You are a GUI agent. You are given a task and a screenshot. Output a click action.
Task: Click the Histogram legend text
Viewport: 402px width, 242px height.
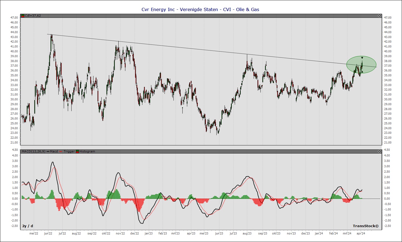[x=87, y=152]
